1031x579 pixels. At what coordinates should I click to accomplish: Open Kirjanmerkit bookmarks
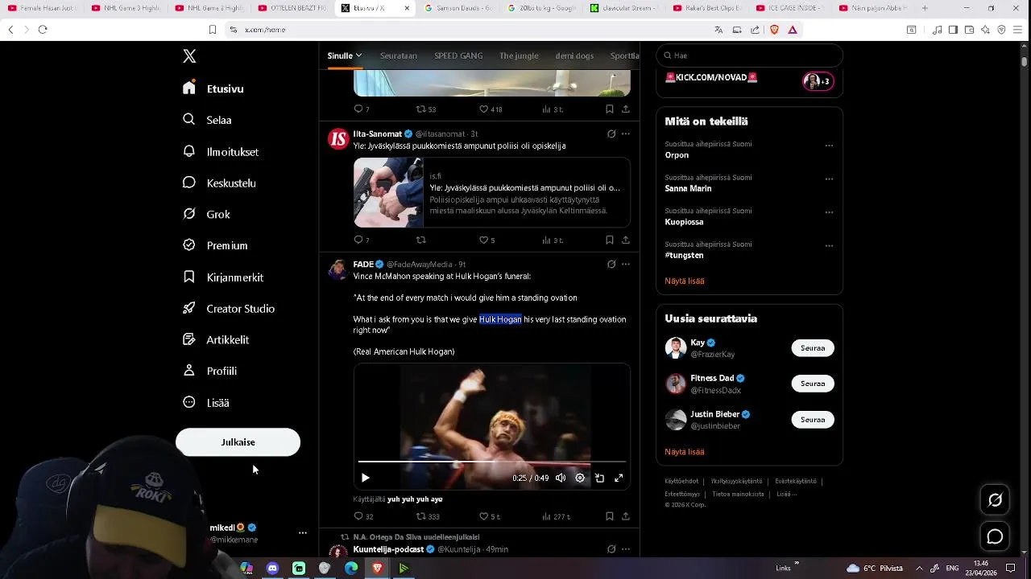[223, 277]
